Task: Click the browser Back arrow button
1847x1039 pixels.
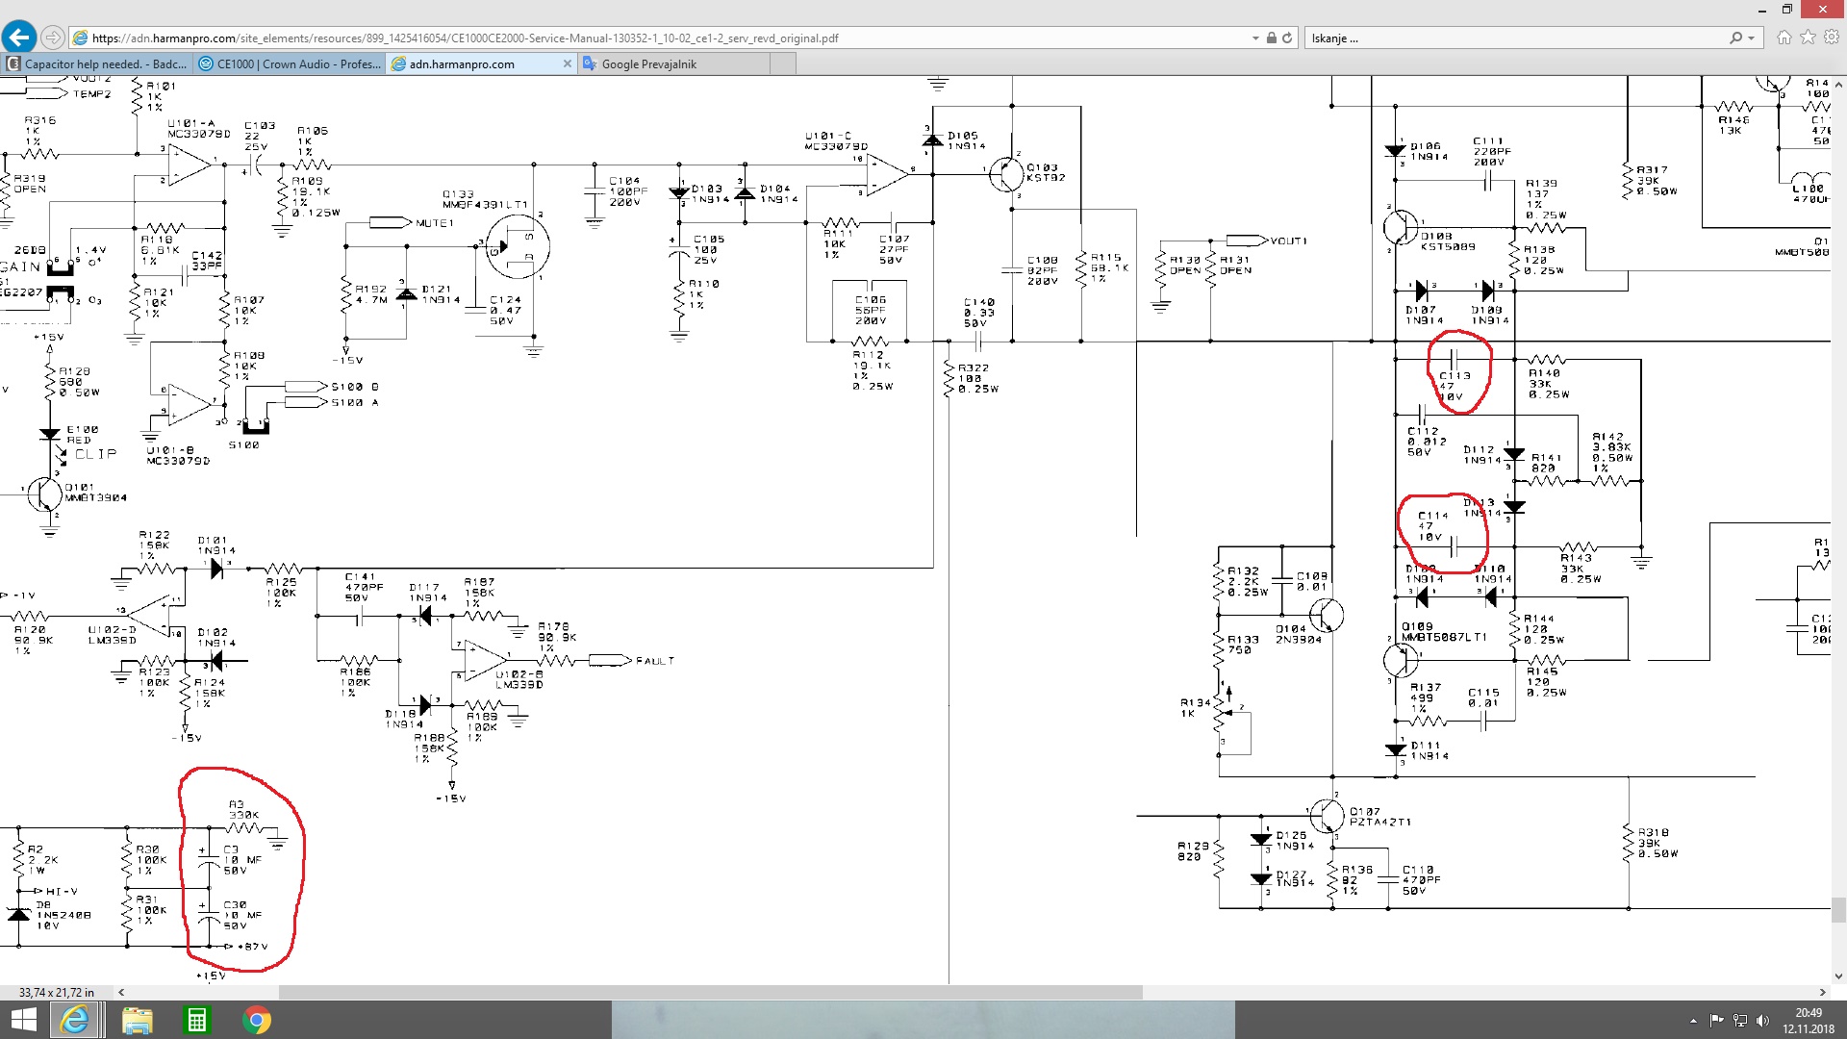Action: [19, 38]
